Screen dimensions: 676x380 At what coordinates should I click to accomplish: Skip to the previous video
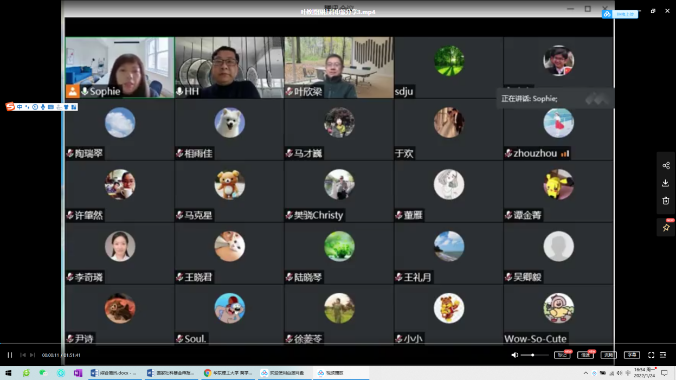coord(23,355)
